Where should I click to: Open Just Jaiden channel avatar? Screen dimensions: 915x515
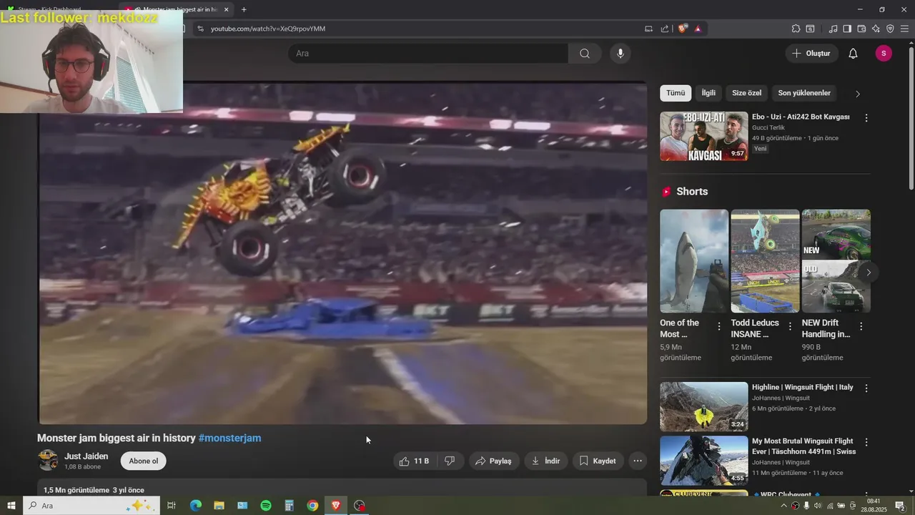coord(48,460)
